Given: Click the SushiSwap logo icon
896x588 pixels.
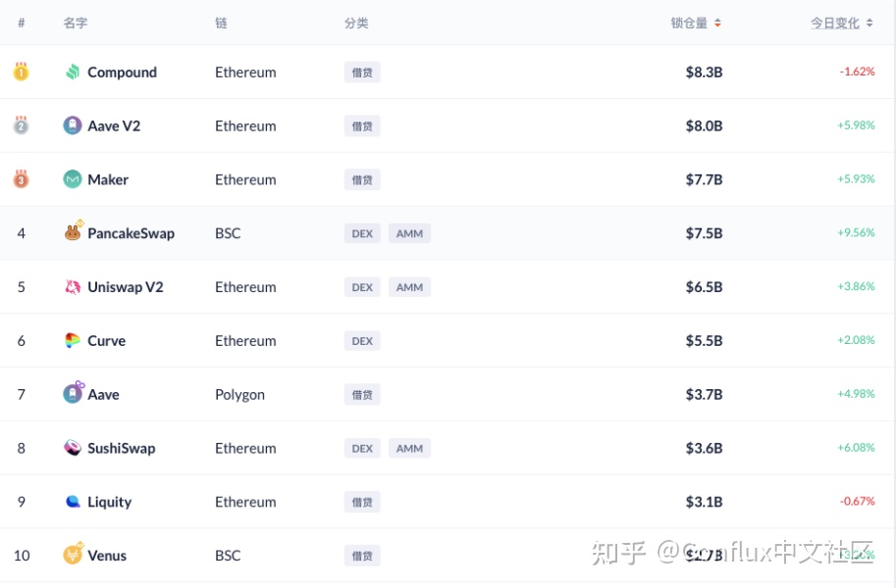Looking at the screenshot, I should pyautogui.click(x=73, y=448).
